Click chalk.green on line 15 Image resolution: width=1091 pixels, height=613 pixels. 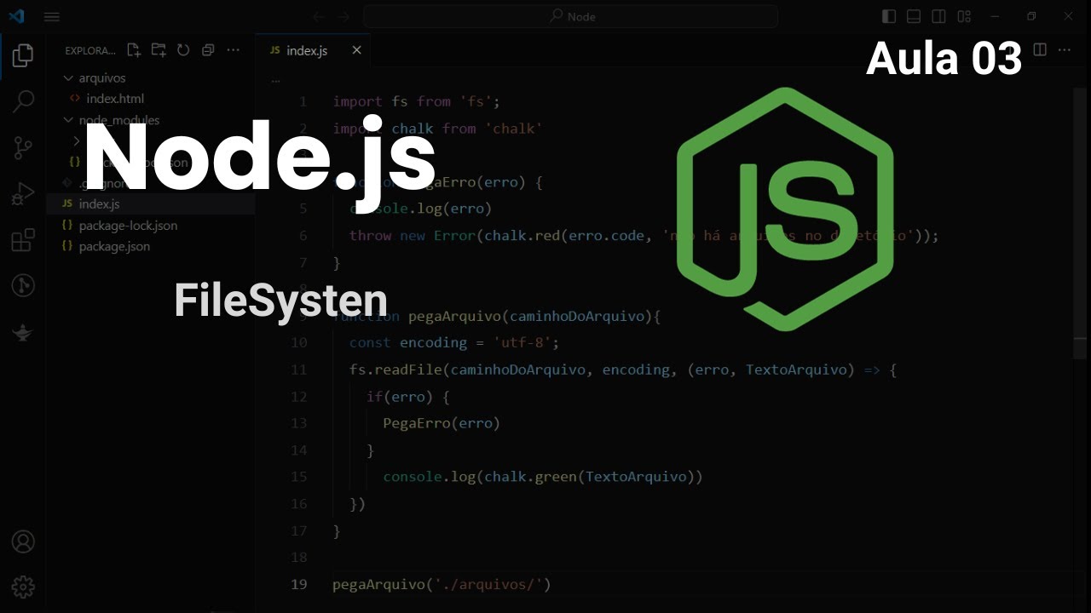coord(530,477)
